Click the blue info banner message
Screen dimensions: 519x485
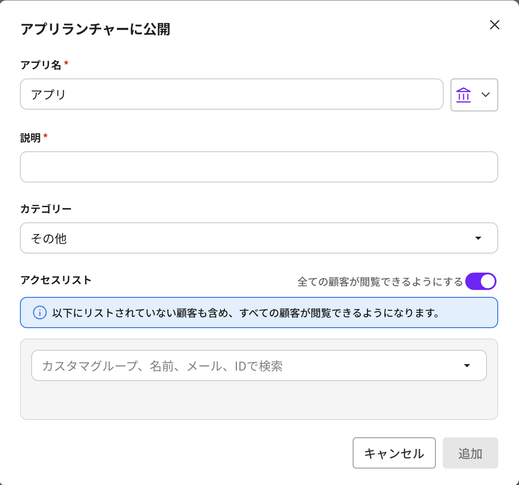[x=246, y=312]
